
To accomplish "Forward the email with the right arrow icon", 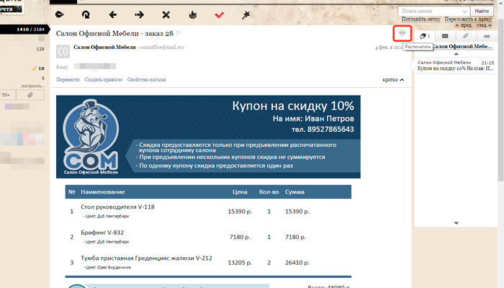I will tap(139, 14).
